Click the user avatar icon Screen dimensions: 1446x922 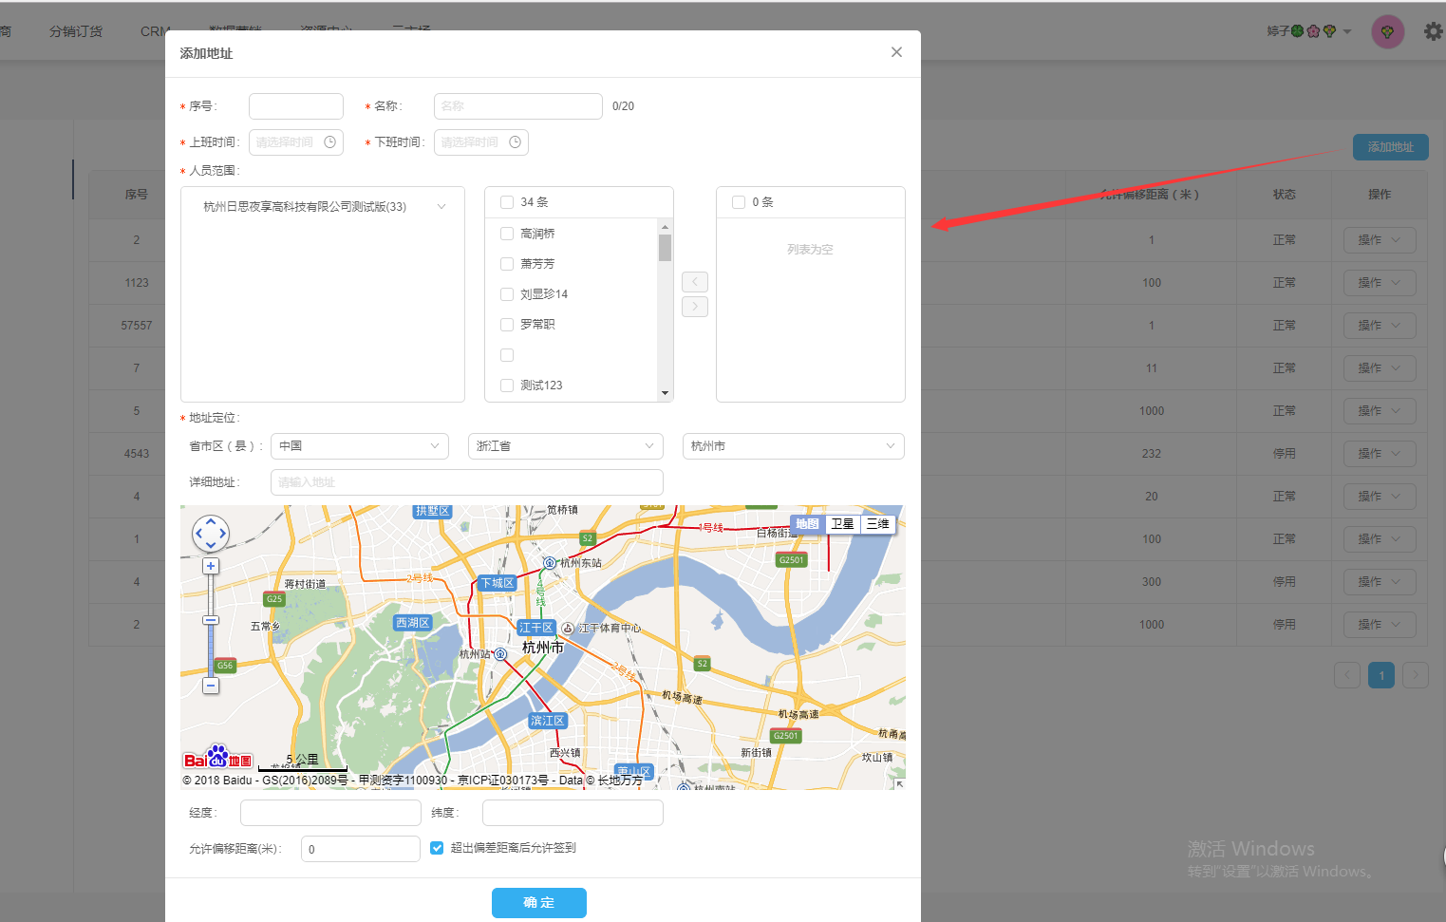pos(1387,32)
